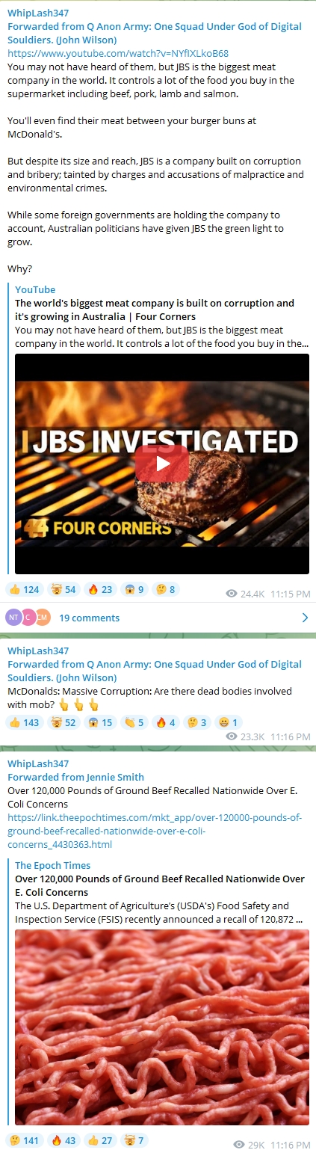Screen dimensions: 316x1150
Task: Expand comments using the right chevron arrow
Action: pyautogui.click(x=304, y=618)
